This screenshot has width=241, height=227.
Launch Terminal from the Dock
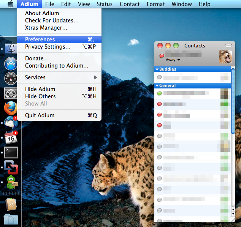(11, 152)
